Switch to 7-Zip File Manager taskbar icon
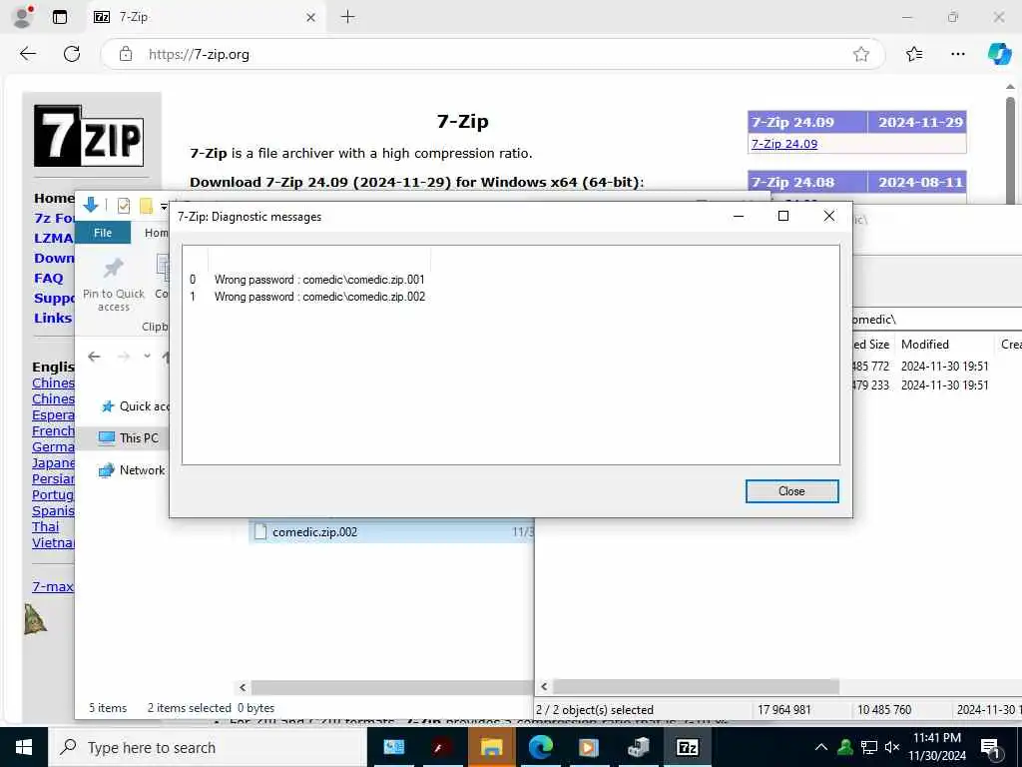 pos(687,747)
